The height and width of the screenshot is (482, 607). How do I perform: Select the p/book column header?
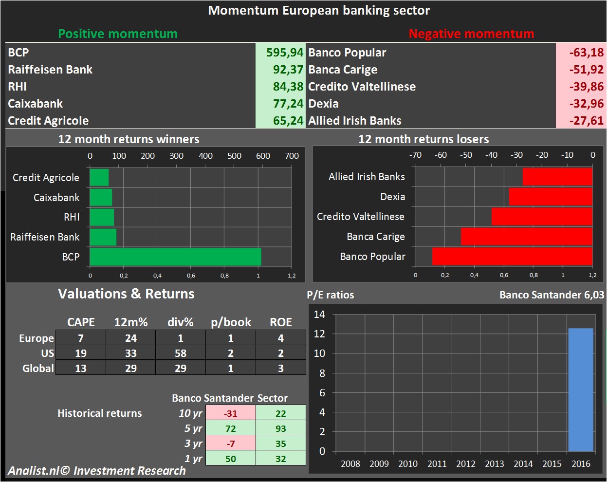231,322
